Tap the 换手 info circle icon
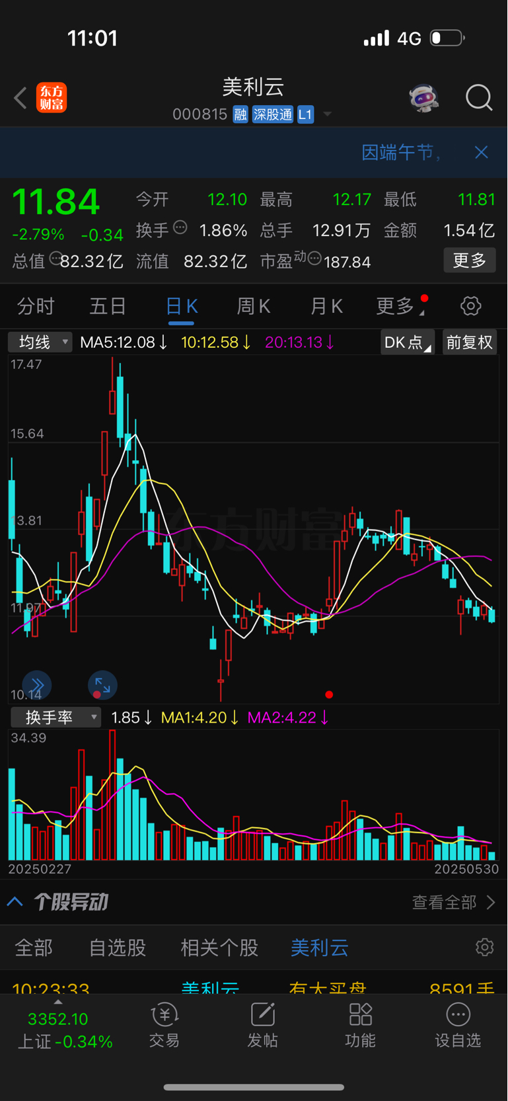Screen dimensions: 508x1101 click(x=180, y=228)
